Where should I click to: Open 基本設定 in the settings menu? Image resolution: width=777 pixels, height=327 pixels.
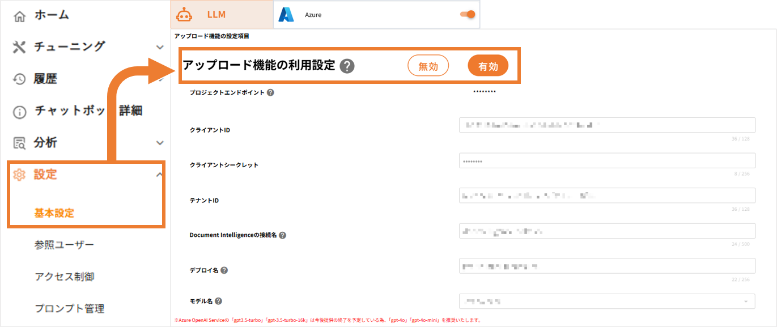click(54, 213)
